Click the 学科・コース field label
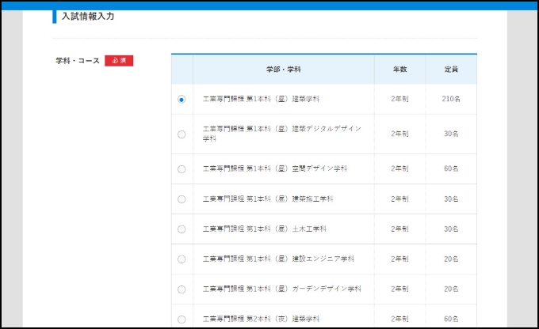The width and height of the screenshot is (539, 329). pyautogui.click(x=78, y=61)
